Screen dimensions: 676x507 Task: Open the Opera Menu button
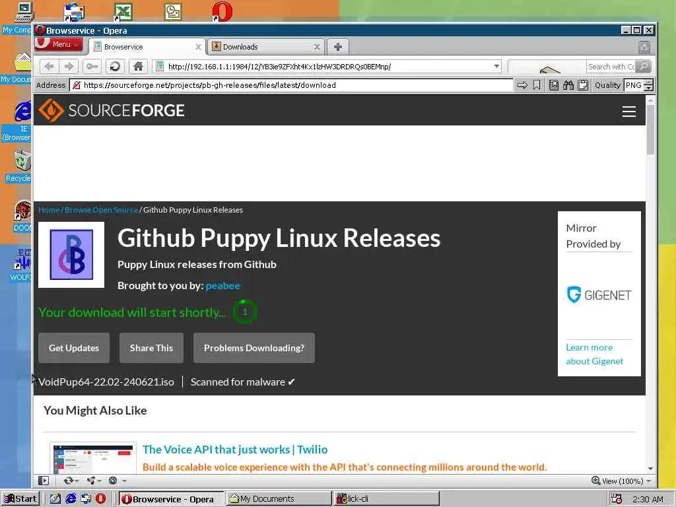[x=59, y=44]
